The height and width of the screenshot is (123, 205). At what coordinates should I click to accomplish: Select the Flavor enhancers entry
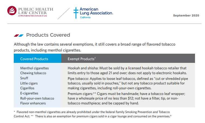point(33,103)
